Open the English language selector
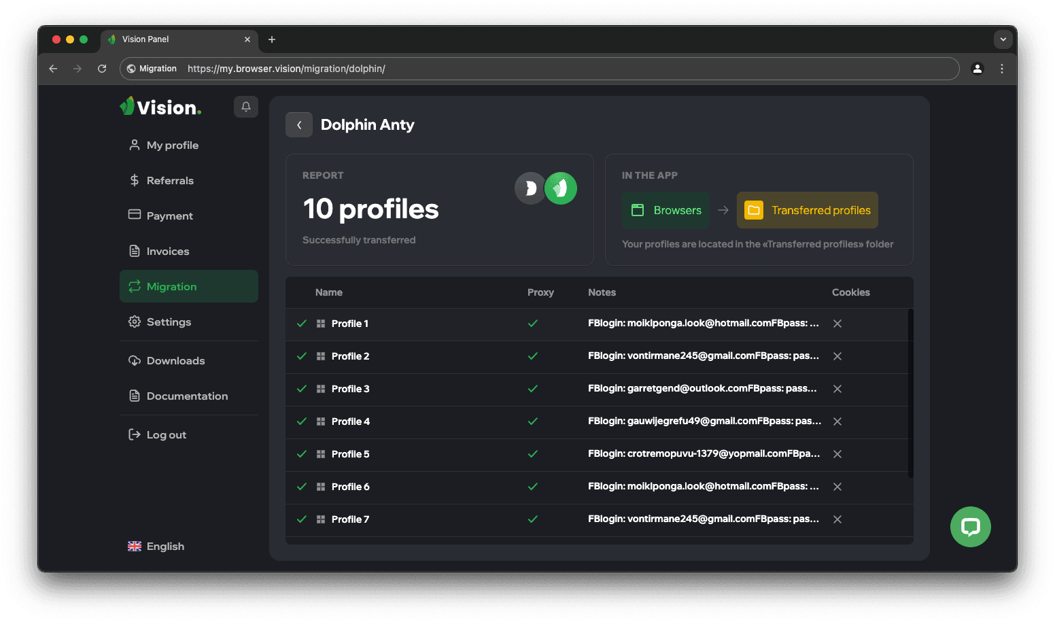 coord(156,547)
